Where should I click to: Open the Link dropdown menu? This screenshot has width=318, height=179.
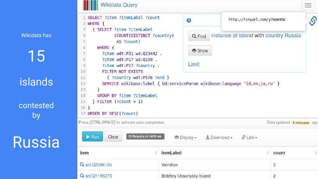249,137
